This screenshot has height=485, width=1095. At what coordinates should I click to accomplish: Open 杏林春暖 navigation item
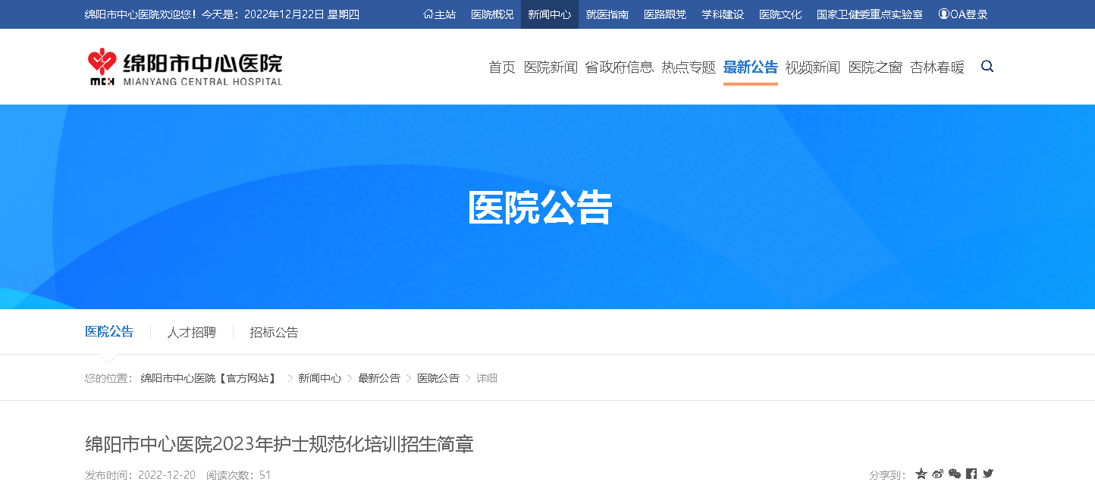point(937,67)
